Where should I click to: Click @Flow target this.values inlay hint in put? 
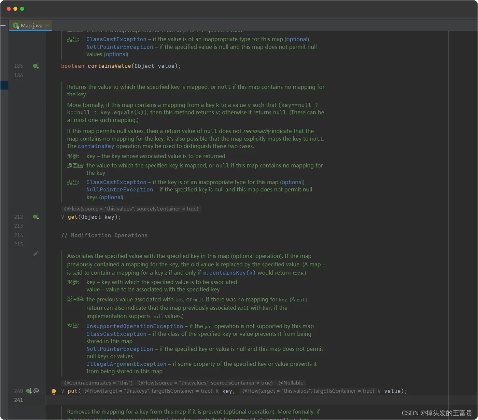(x=308, y=391)
